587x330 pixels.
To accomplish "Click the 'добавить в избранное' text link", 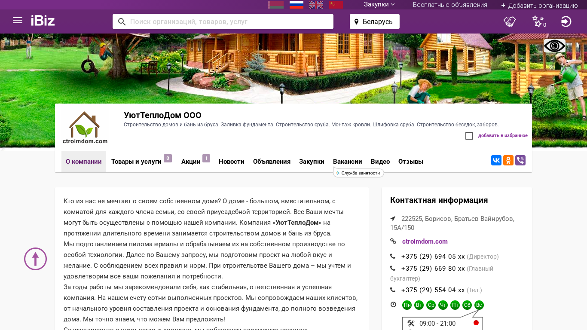I will click(x=503, y=136).
